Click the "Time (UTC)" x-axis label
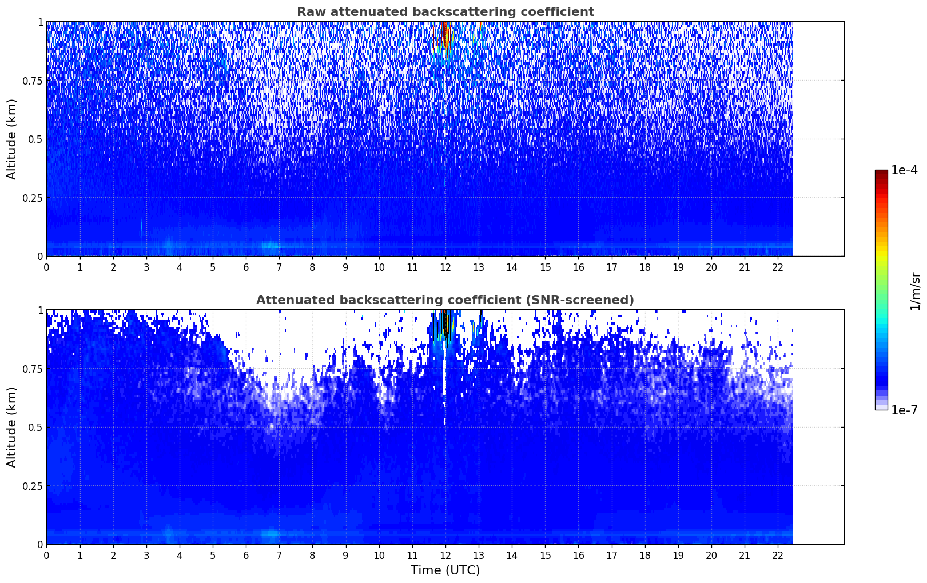The image size is (927, 583). (445, 570)
